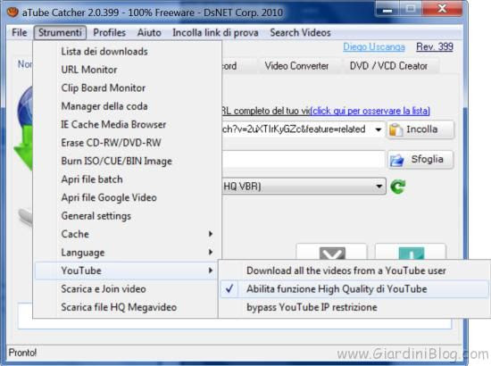Click the Sfoglia browse button
The width and height of the screenshot is (491, 366).
(x=420, y=160)
